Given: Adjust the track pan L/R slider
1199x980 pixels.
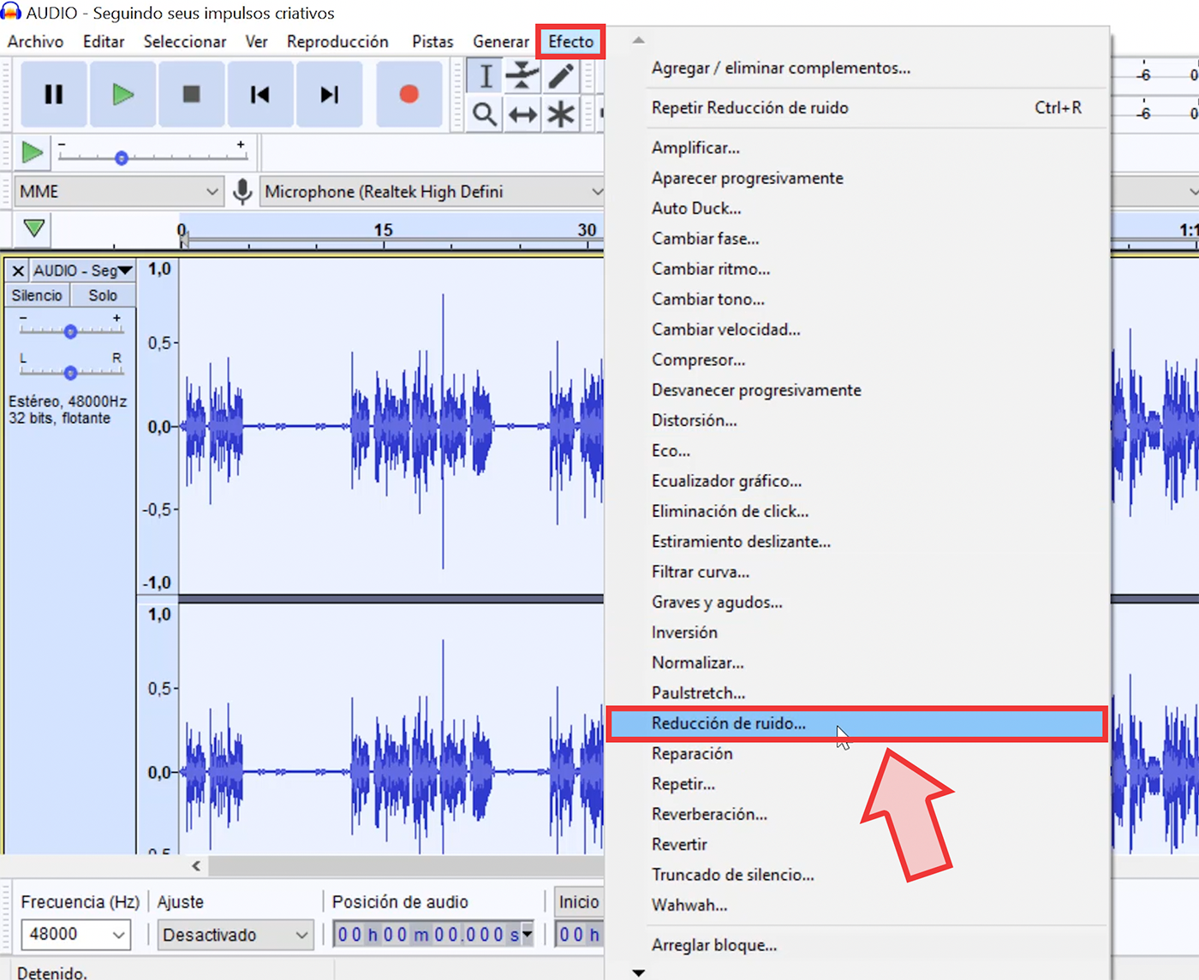Looking at the screenshot, I should [x=71, y=372].
